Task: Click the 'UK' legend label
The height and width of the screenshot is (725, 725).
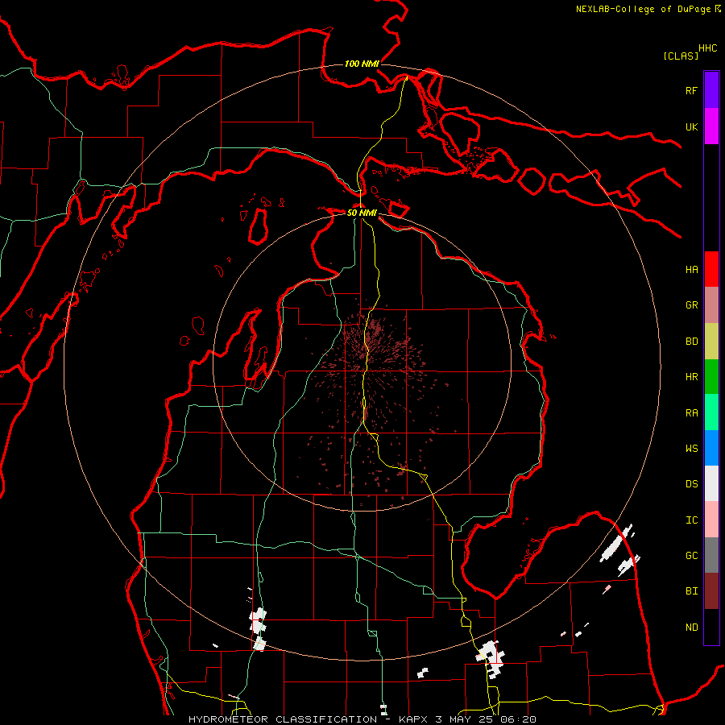Action: pos(691,126)
